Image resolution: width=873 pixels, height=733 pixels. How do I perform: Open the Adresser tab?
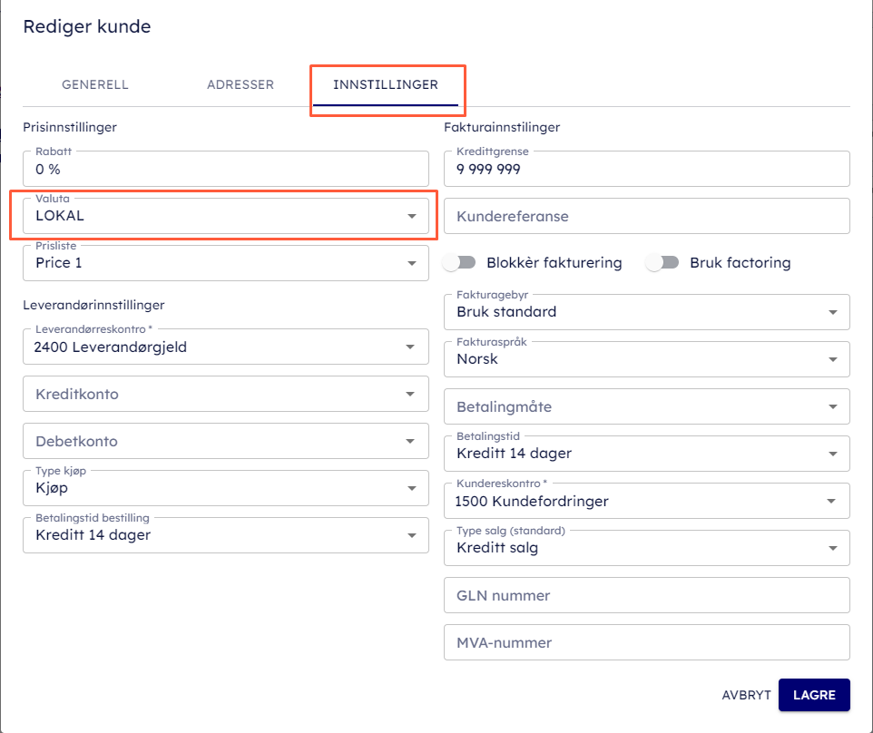tap(240, 85)
